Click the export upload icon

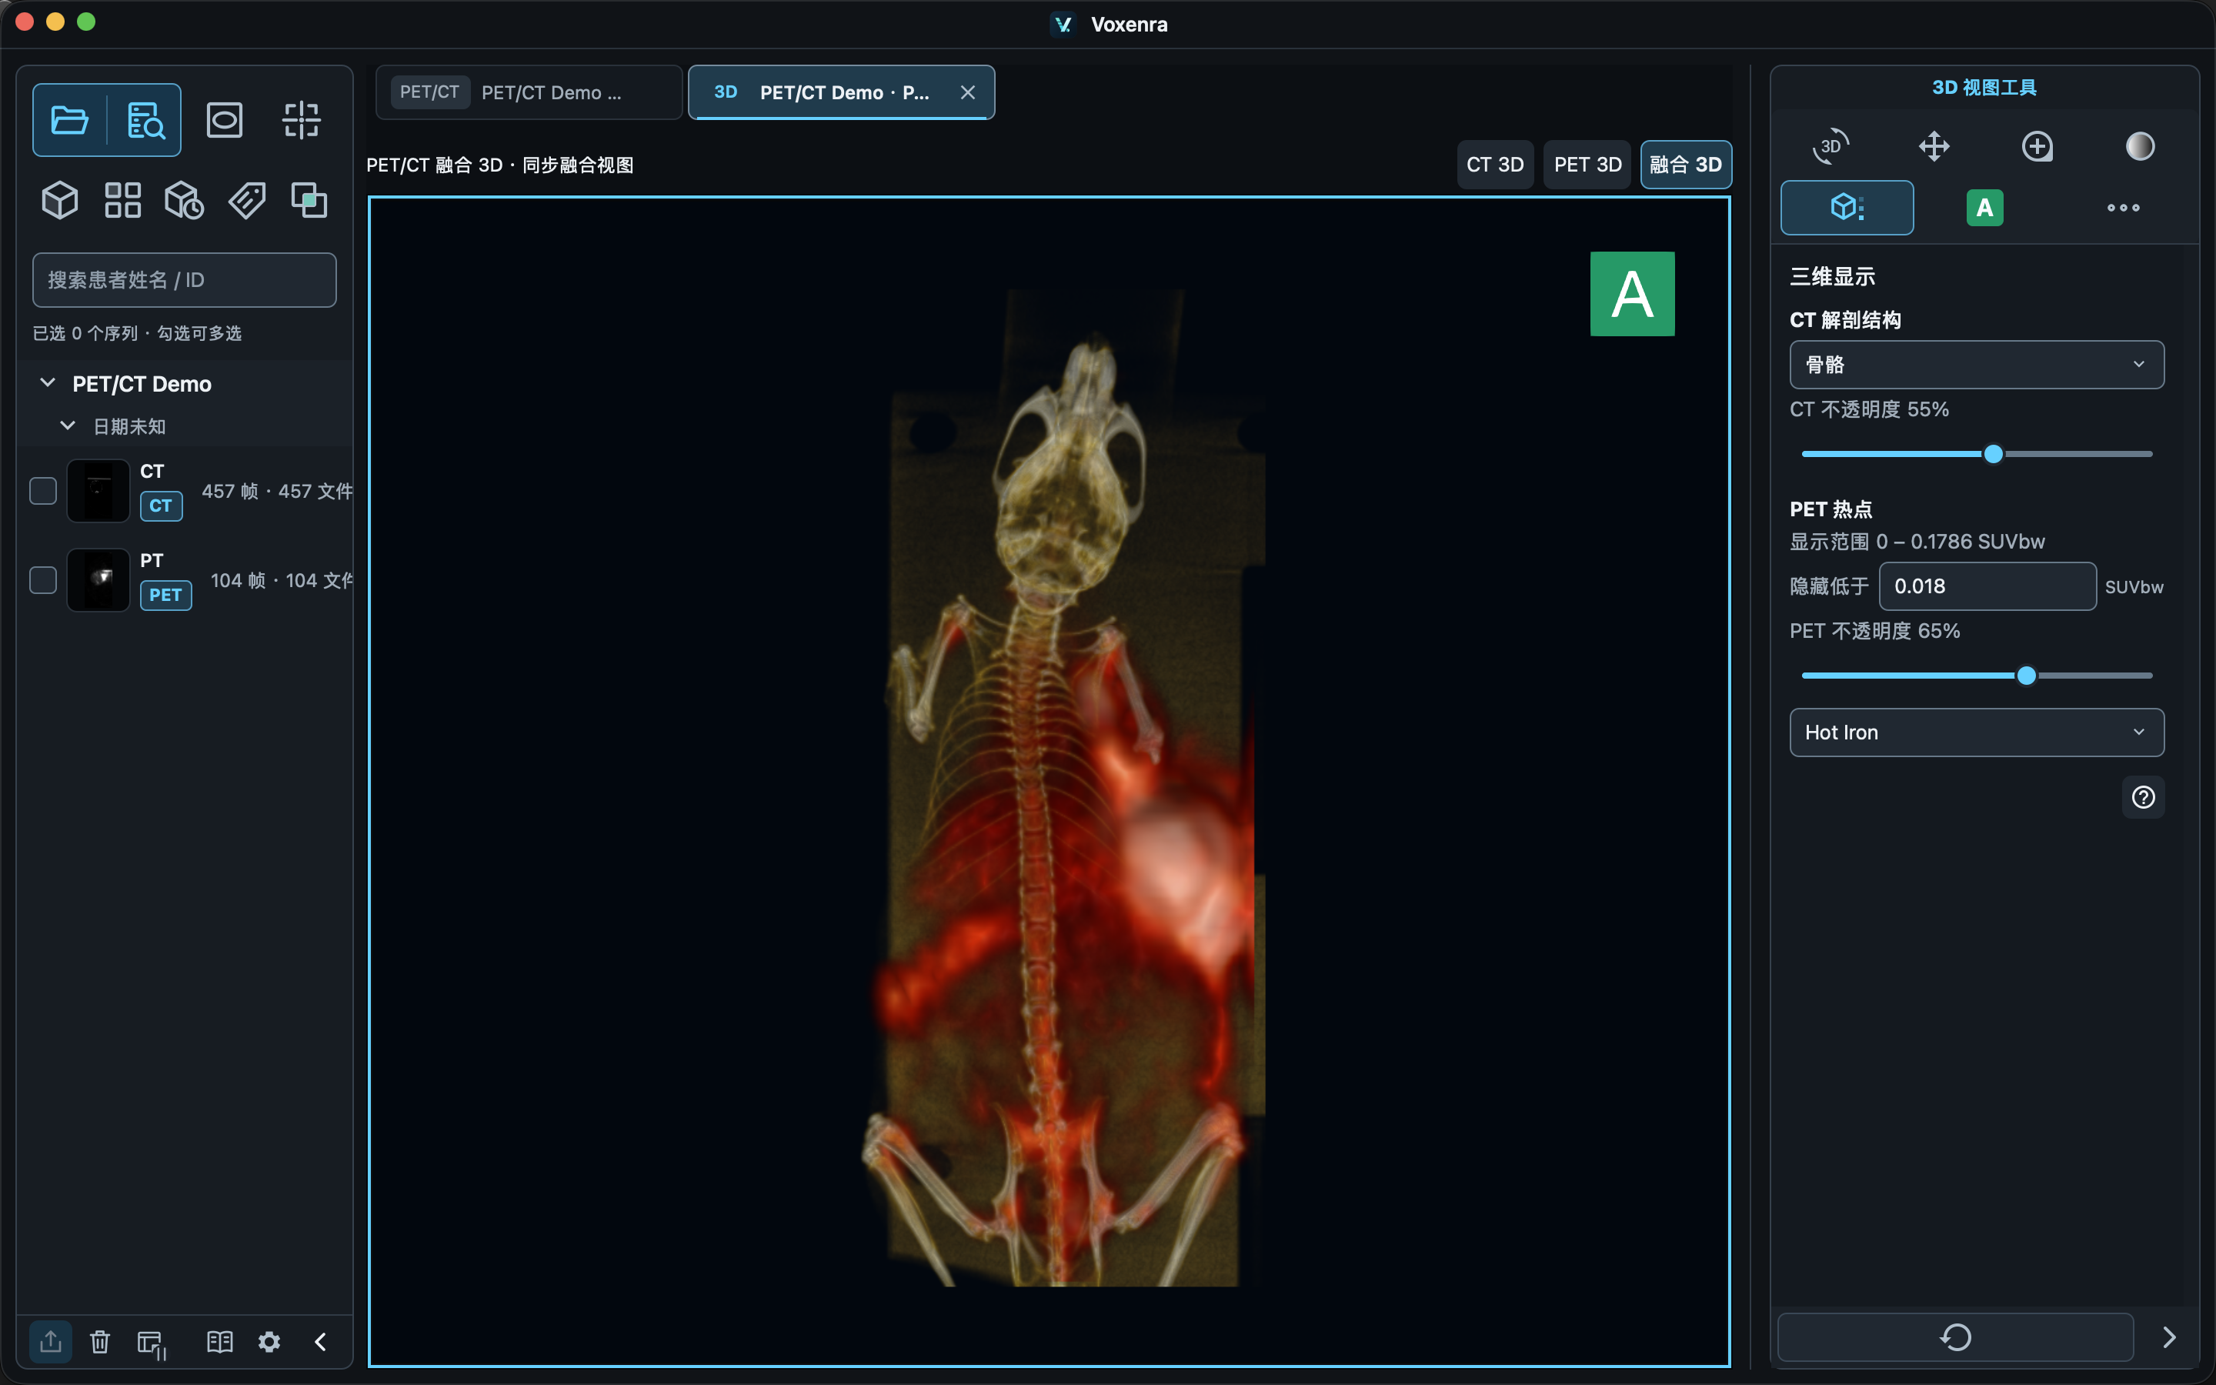pyautogui.click(x=50, y=1342)
